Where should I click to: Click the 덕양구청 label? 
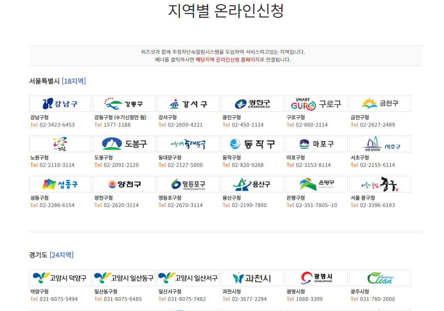pos(40,291)
